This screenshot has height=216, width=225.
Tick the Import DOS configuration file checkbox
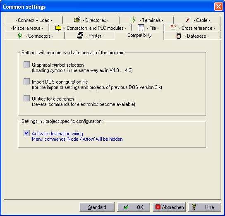27,82
